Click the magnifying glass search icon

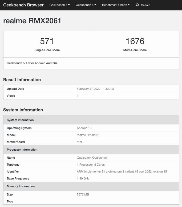137,5
